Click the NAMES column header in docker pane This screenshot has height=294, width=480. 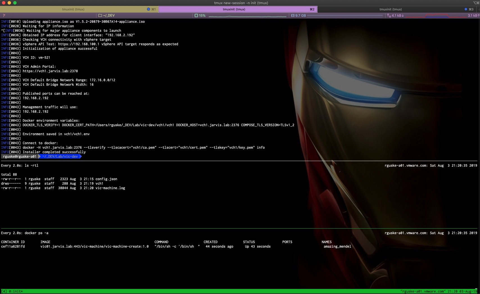click(327, 242)
